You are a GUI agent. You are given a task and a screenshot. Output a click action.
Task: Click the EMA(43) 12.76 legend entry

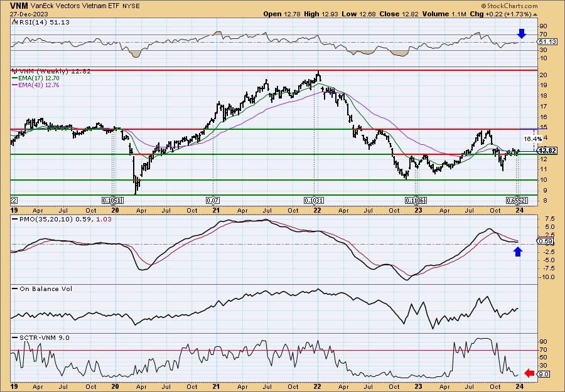point(39,85)
